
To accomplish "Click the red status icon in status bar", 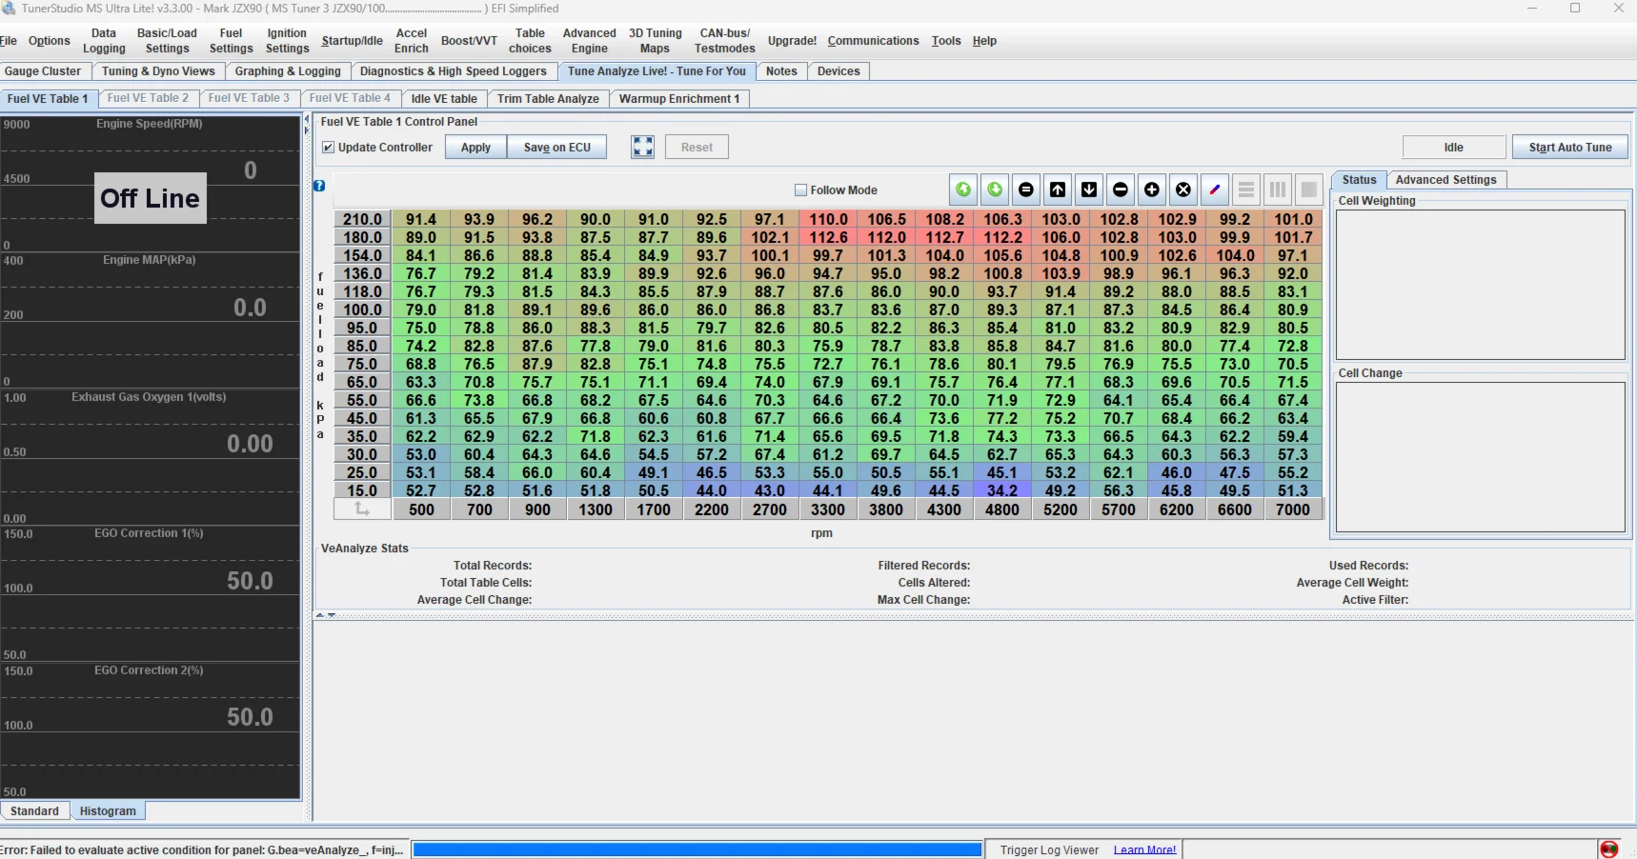I will pyautogui.click(x=1609, y=849).
